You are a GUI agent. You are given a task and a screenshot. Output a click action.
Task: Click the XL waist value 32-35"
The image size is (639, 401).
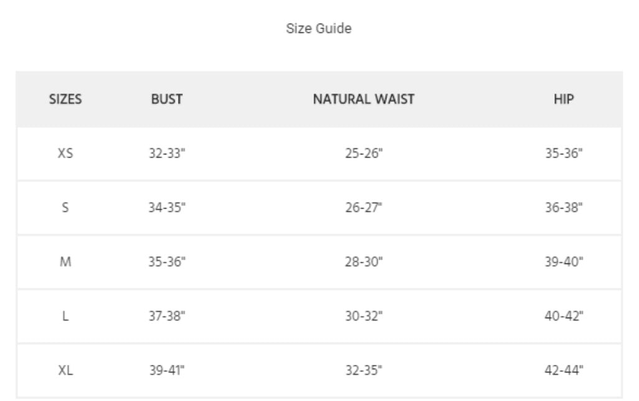pyautogui.click(x=364, y=370)
